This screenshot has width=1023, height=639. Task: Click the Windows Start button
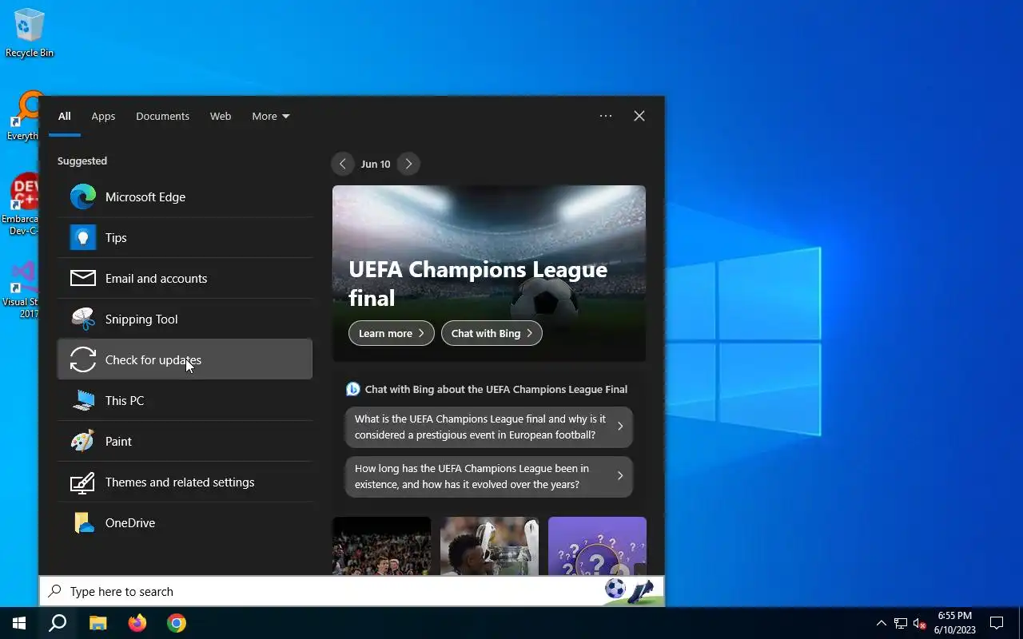19,623
